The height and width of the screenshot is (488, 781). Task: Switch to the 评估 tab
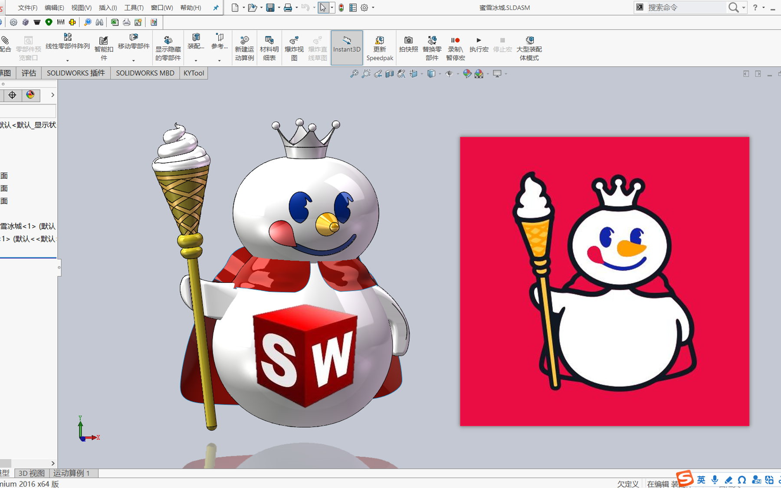pyautogui.click(x=29, y=73)
